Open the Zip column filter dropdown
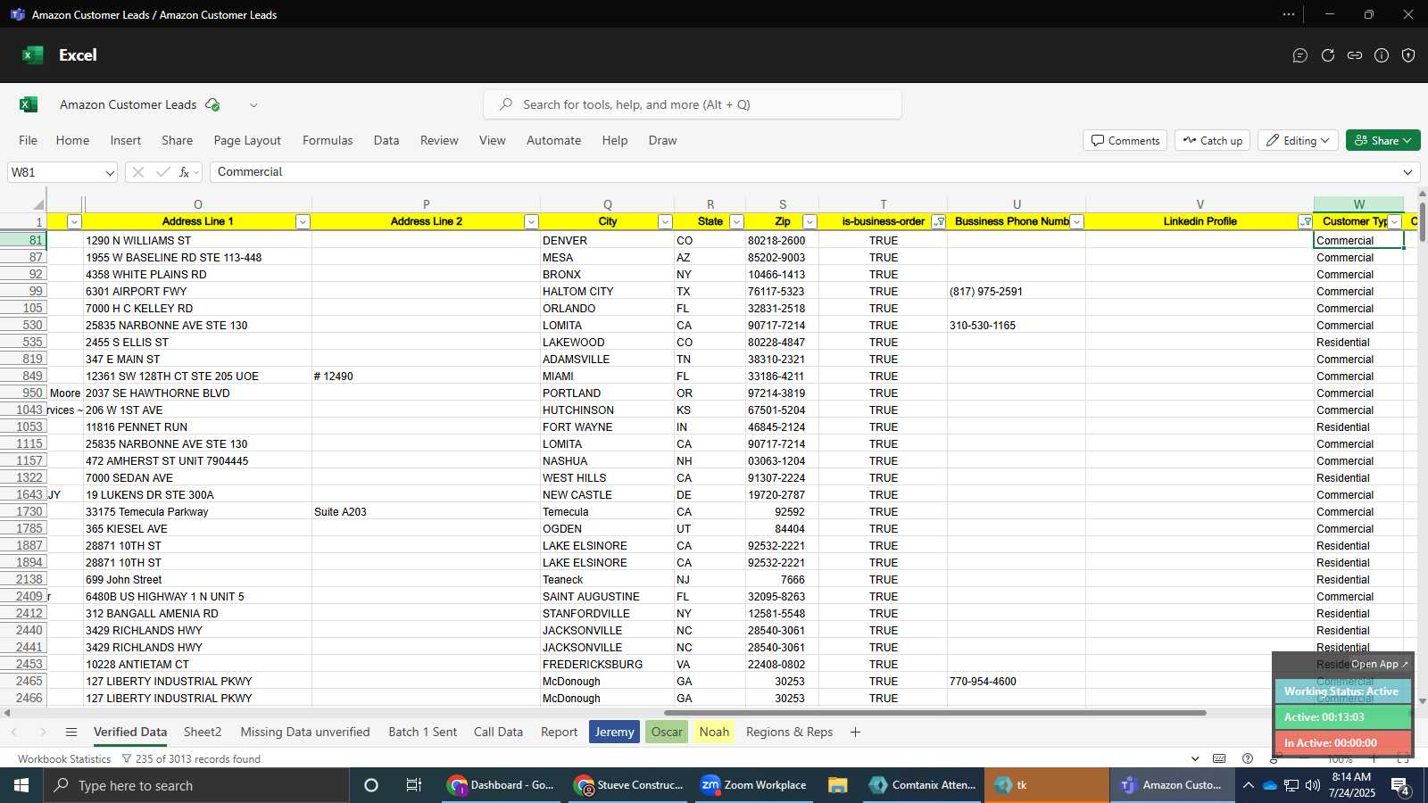 click(809, 222)
